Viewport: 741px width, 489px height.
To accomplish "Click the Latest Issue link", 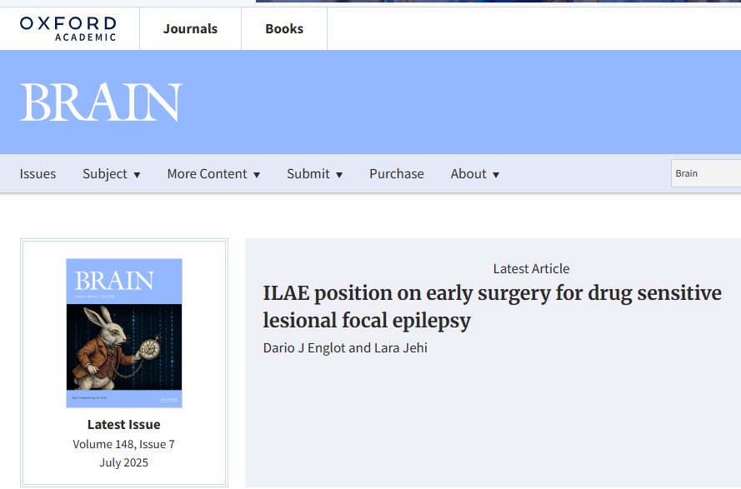I will tap(124, 424).
